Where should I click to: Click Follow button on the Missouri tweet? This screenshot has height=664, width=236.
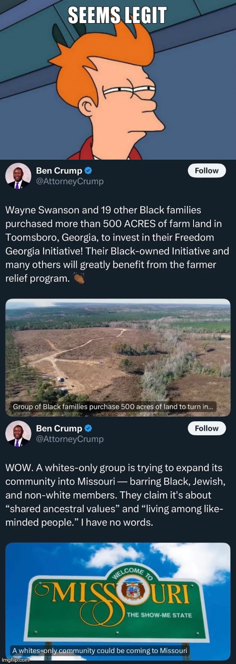tap(207, 428)
